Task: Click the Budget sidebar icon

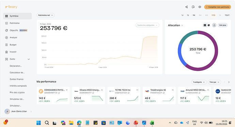Action: click(6, 45)
